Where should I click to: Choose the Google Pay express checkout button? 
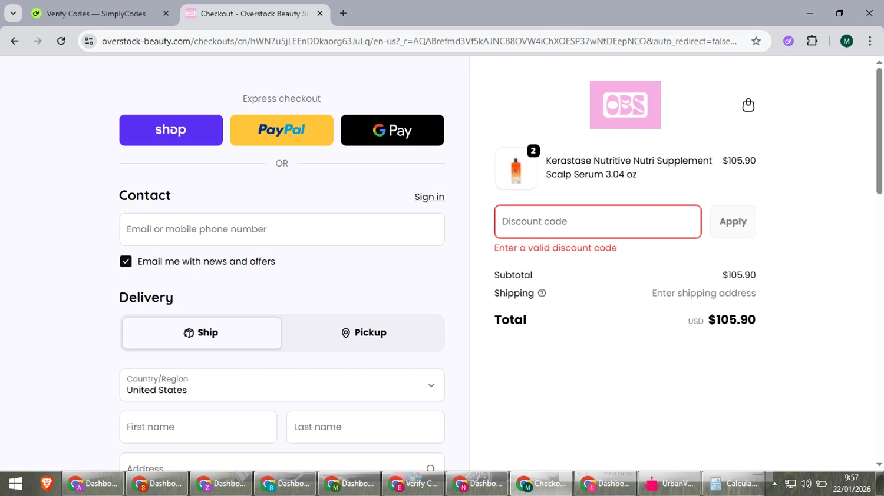pos(392,130)
